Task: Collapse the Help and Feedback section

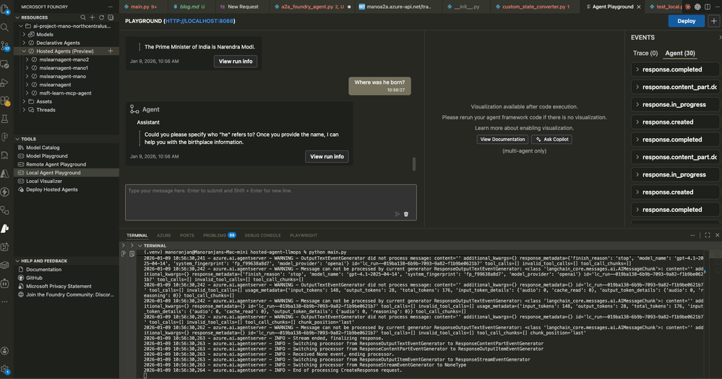Action: pos(17,261)
